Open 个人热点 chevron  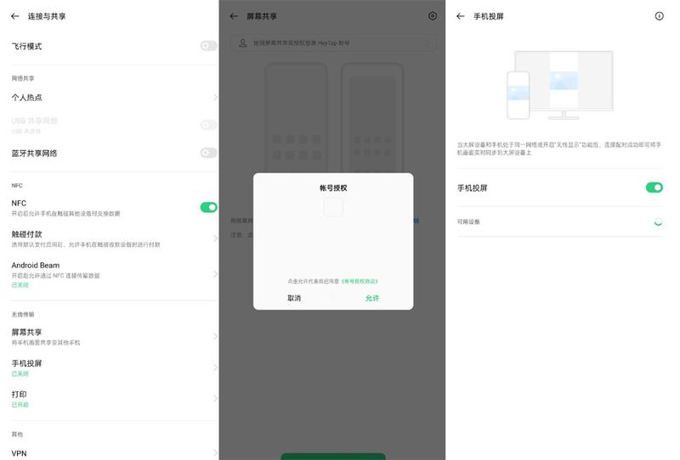(x=215, y=98)
